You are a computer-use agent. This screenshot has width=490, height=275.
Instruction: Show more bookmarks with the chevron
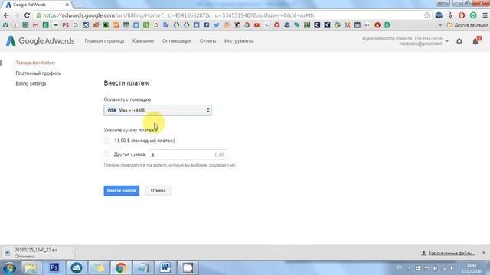[x=440, y=25]
